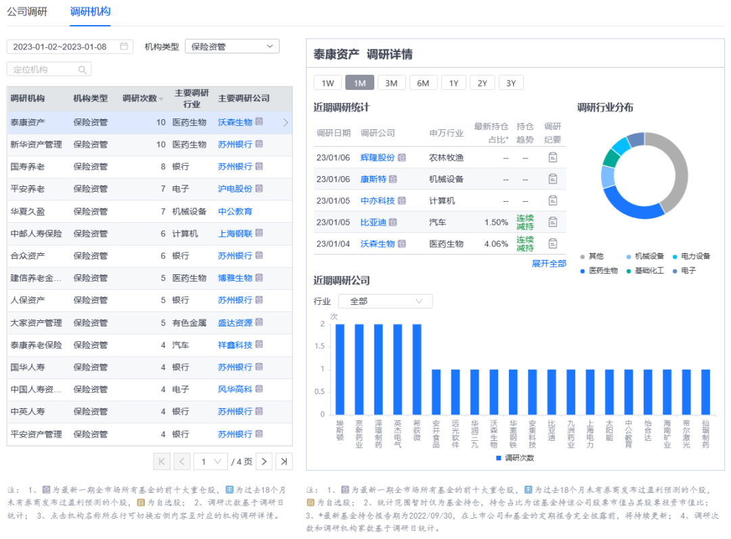731x539 pixels.
Task: Open 苏州银行 link in 新华资产管理 row
Action: [235, 144]
